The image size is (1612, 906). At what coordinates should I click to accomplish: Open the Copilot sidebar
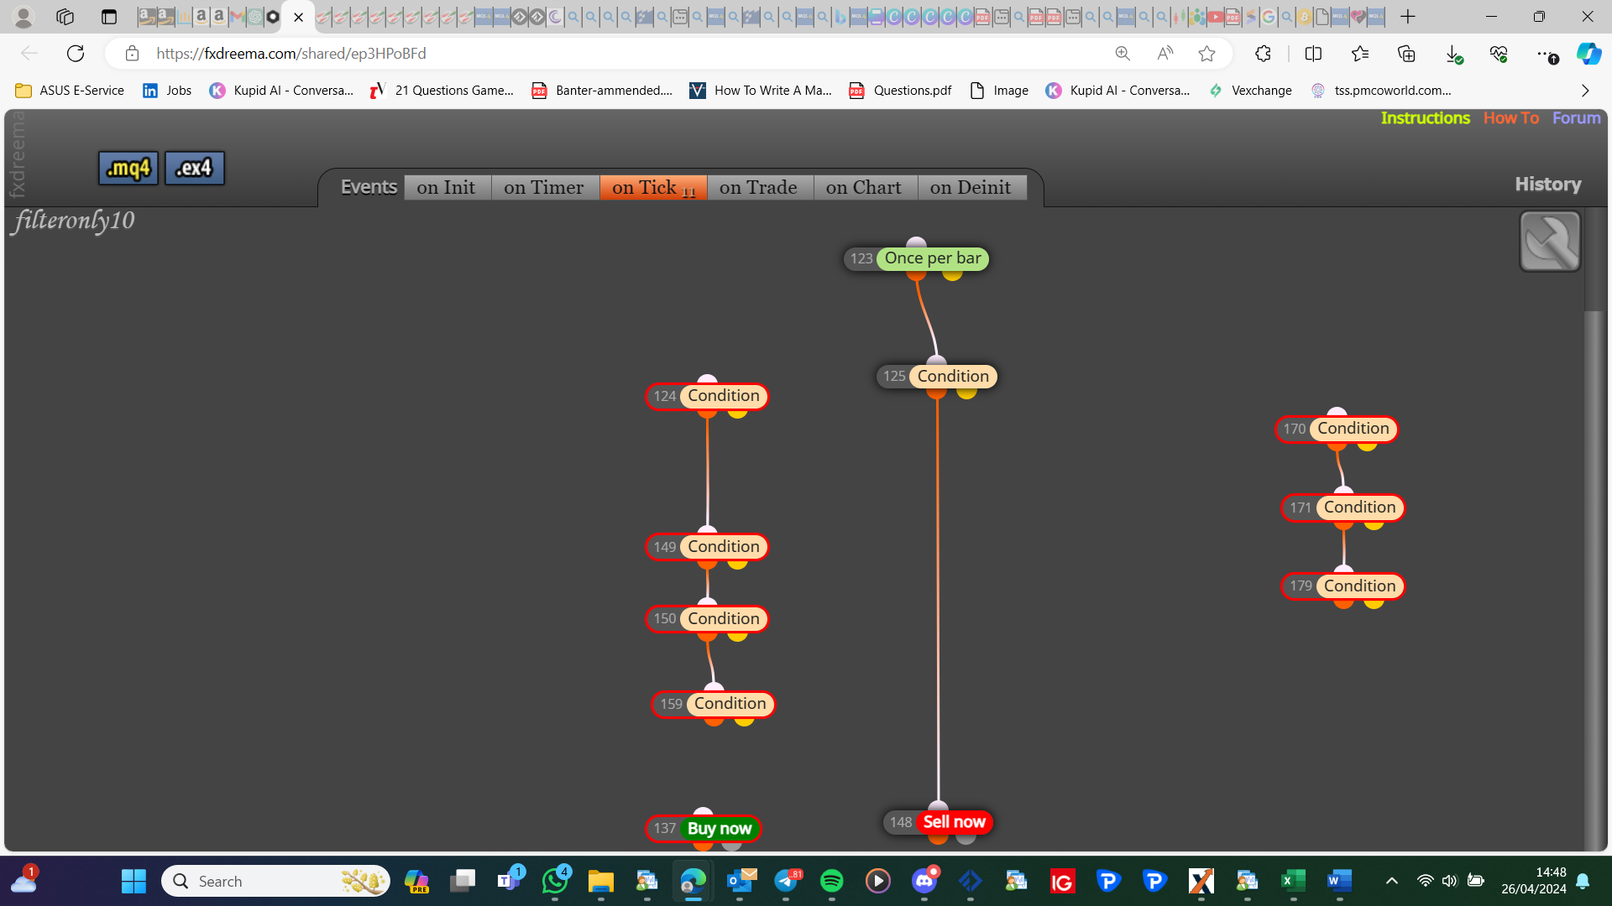[x=1588, y=54]
